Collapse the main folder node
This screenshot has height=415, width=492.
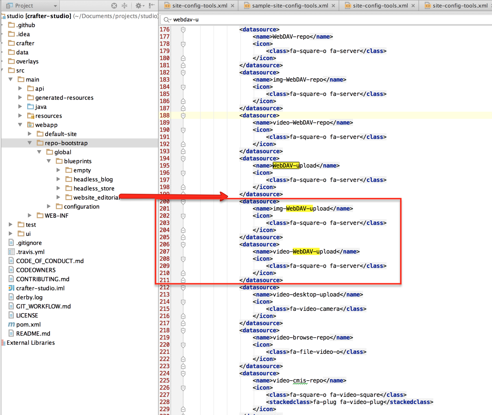(x=10, y=79)
